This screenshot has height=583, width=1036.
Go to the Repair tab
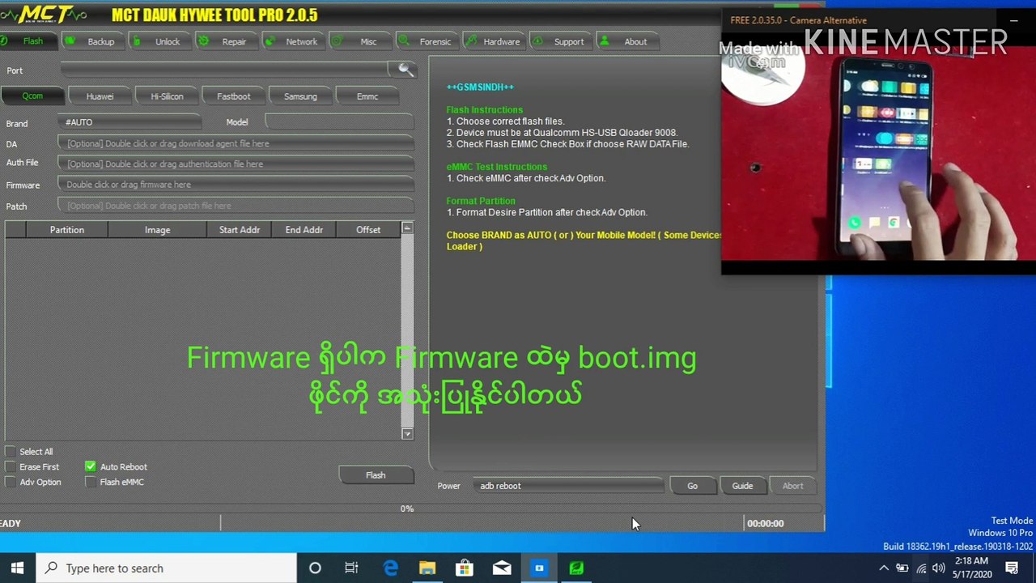click(x=226, y=41)
